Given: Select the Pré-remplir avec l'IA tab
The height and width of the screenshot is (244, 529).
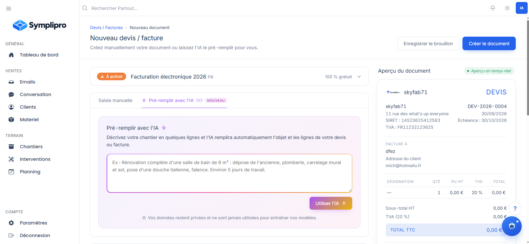Looking at the screenshot, I should [x=184, y=100].
